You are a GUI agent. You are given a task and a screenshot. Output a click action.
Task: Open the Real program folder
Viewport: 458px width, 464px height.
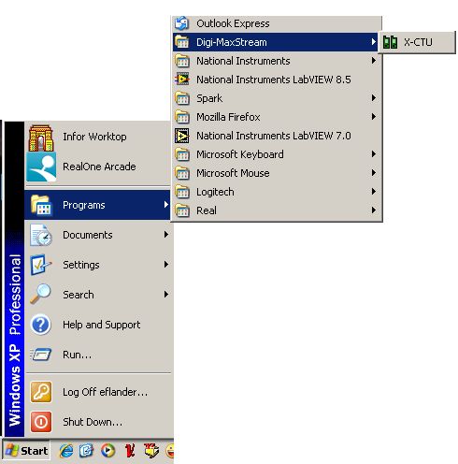click(x=277, y=210)
